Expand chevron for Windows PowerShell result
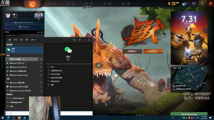The height and width of the screenshot is (120, 214). pyautogui.click(x=41, y=67)
